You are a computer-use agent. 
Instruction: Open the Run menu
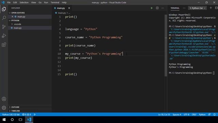(x=46, y=2)
